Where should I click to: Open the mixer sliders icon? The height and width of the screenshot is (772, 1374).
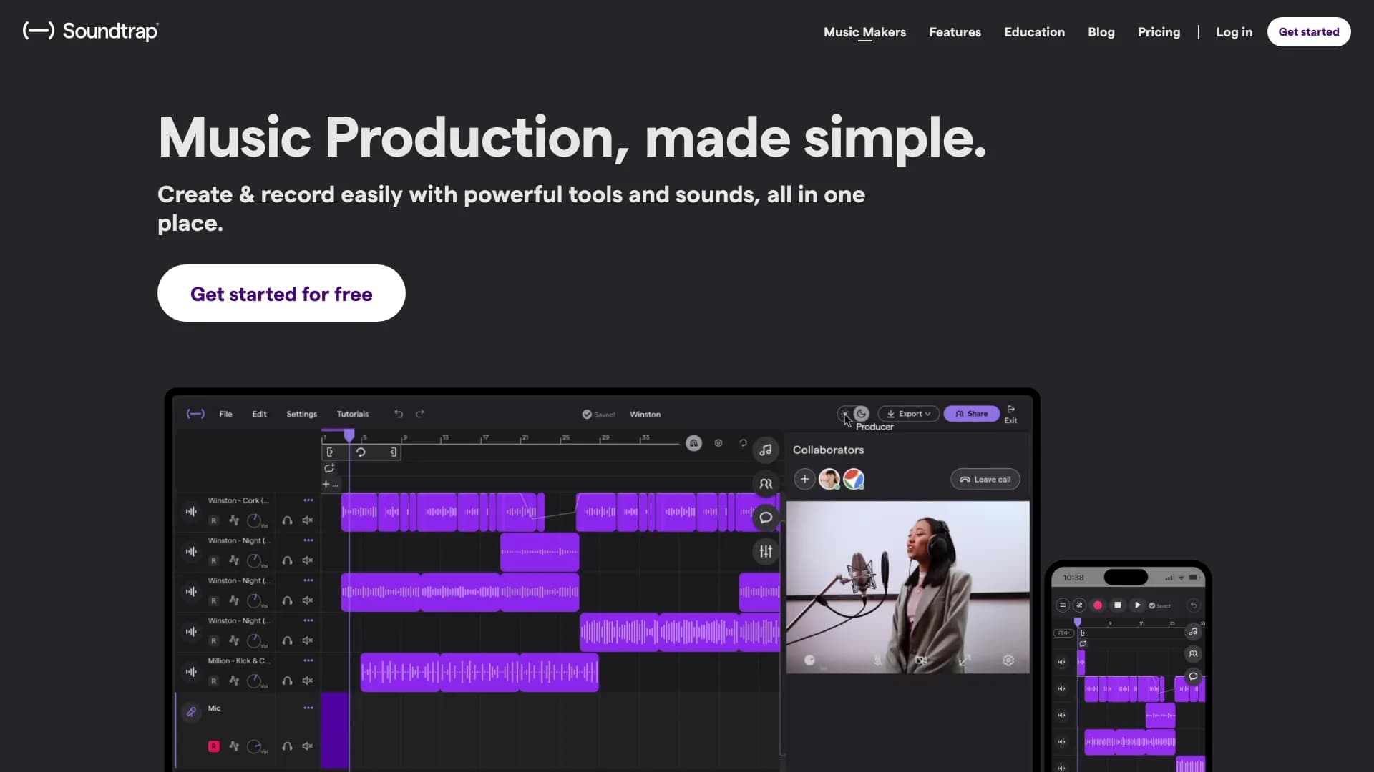pos(766,551)
